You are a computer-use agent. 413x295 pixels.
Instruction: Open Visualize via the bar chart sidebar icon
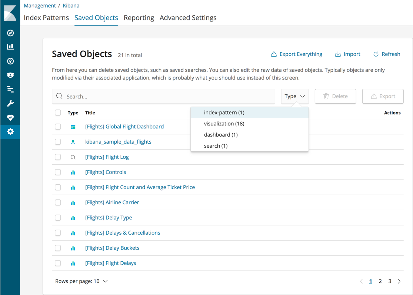(10, 47)
